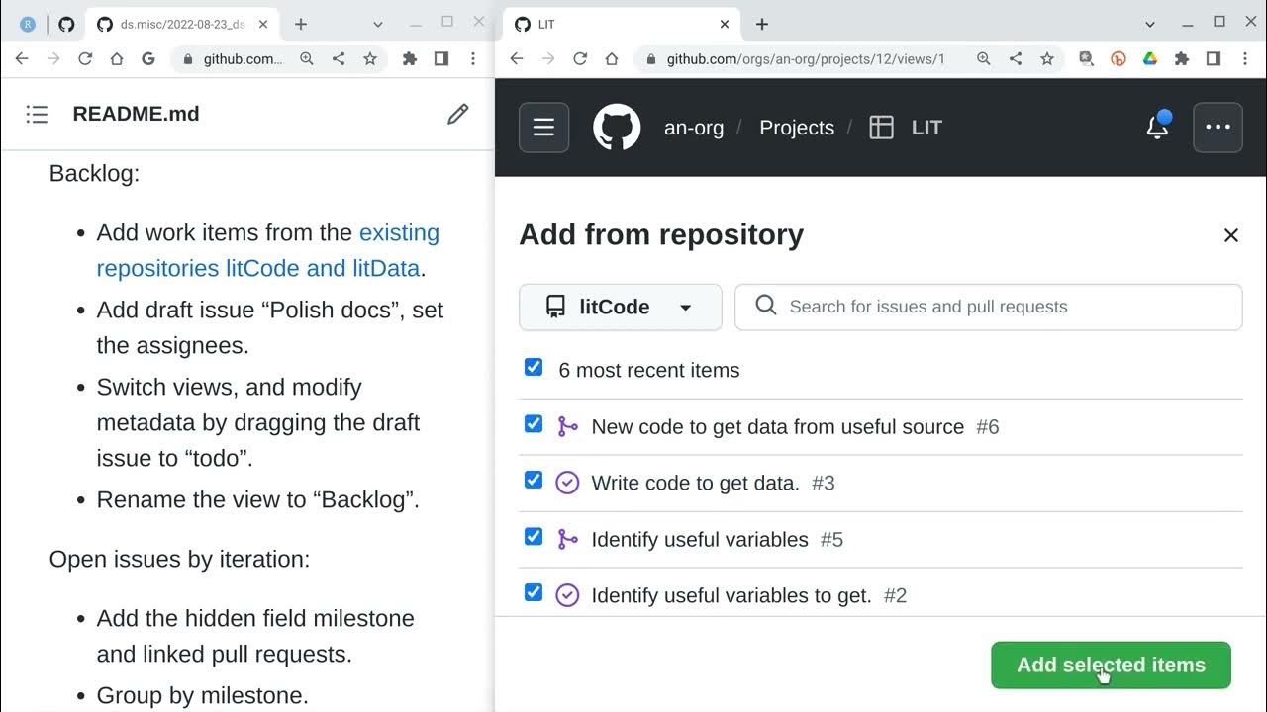
Task: Open the README table of contents icon
Action: (x=37, y=114)
